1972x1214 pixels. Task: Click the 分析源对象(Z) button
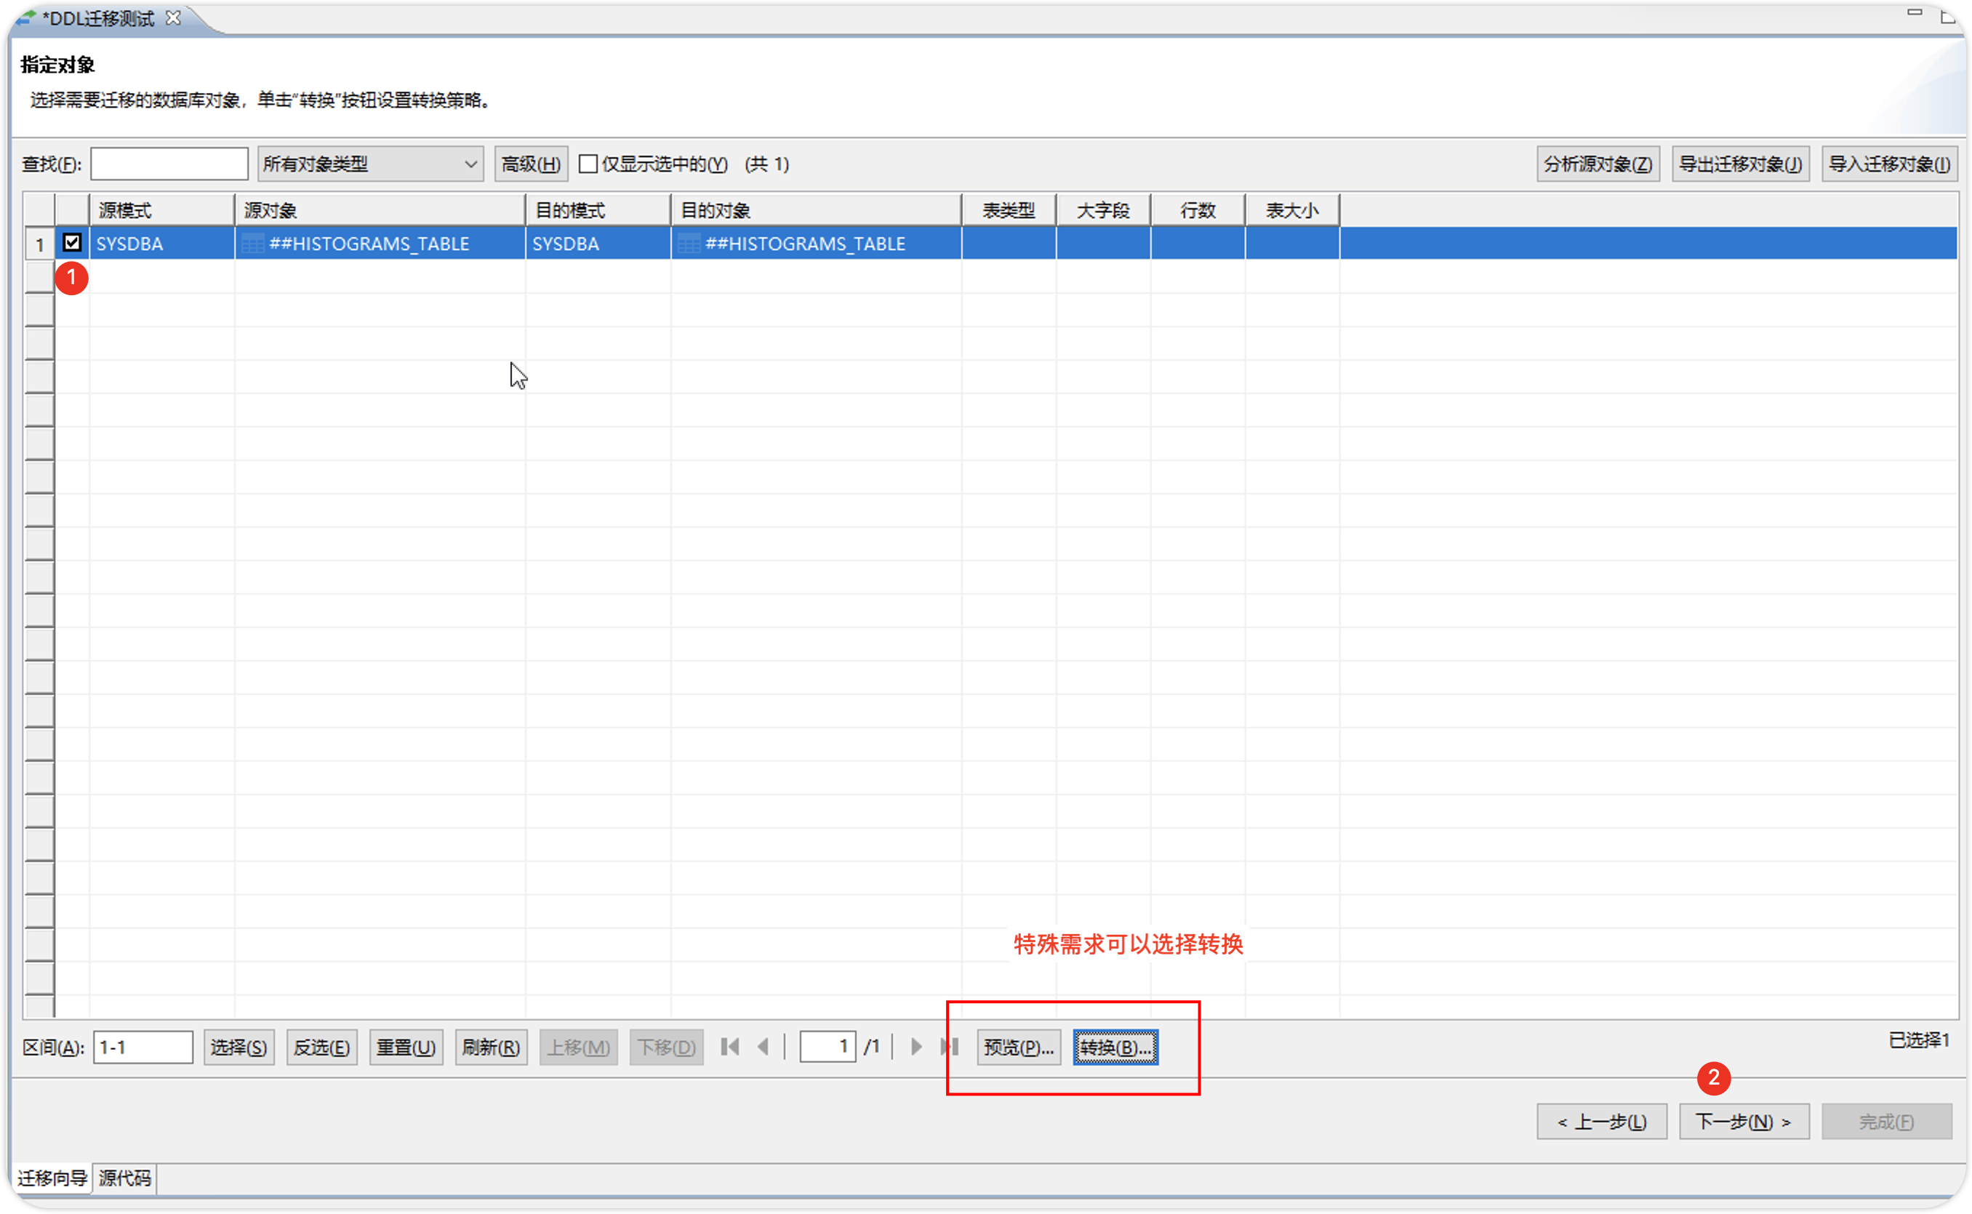[x=1597, y=164]
